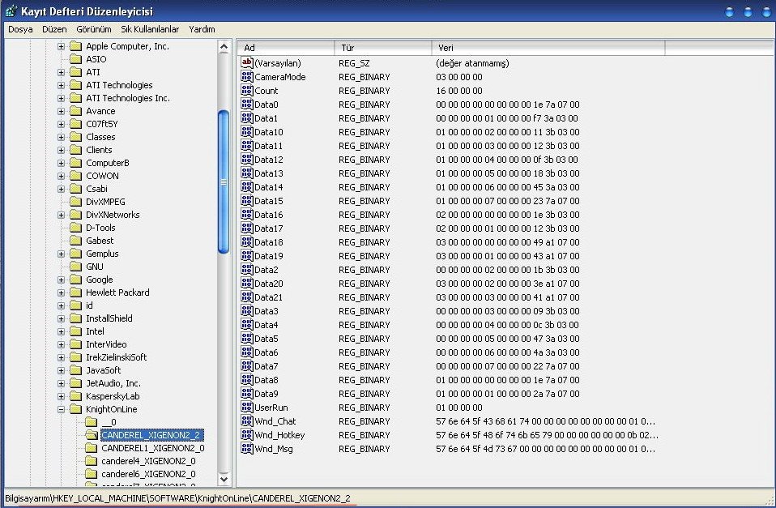Open the Yardım menu
Screen dimensions: 776x508
point(202,29)
